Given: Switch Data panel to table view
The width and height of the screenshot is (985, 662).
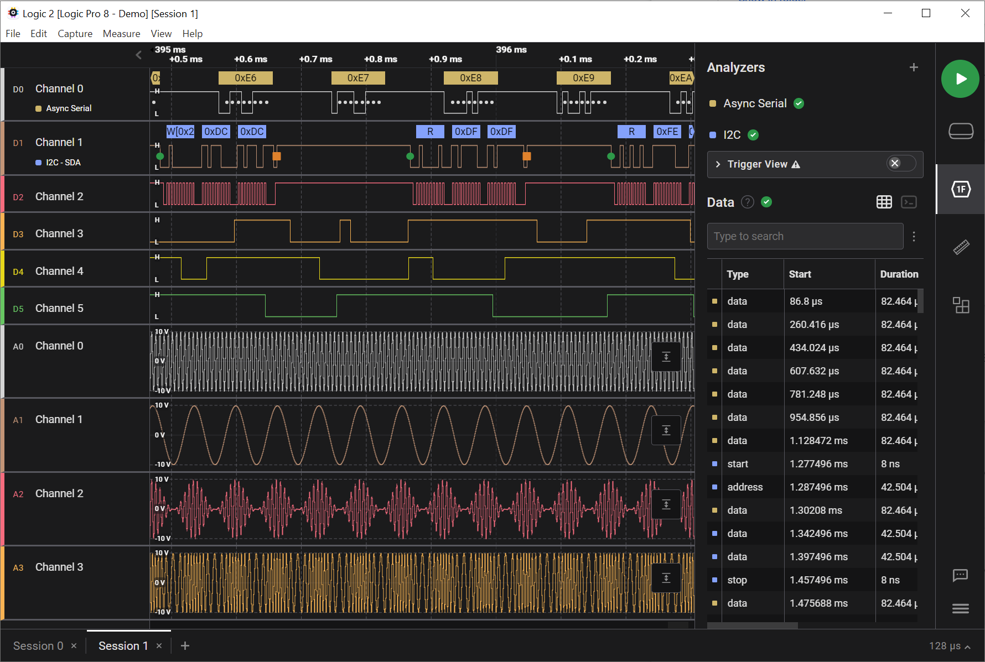Looking at the screenshot, I should pos(884,202).
